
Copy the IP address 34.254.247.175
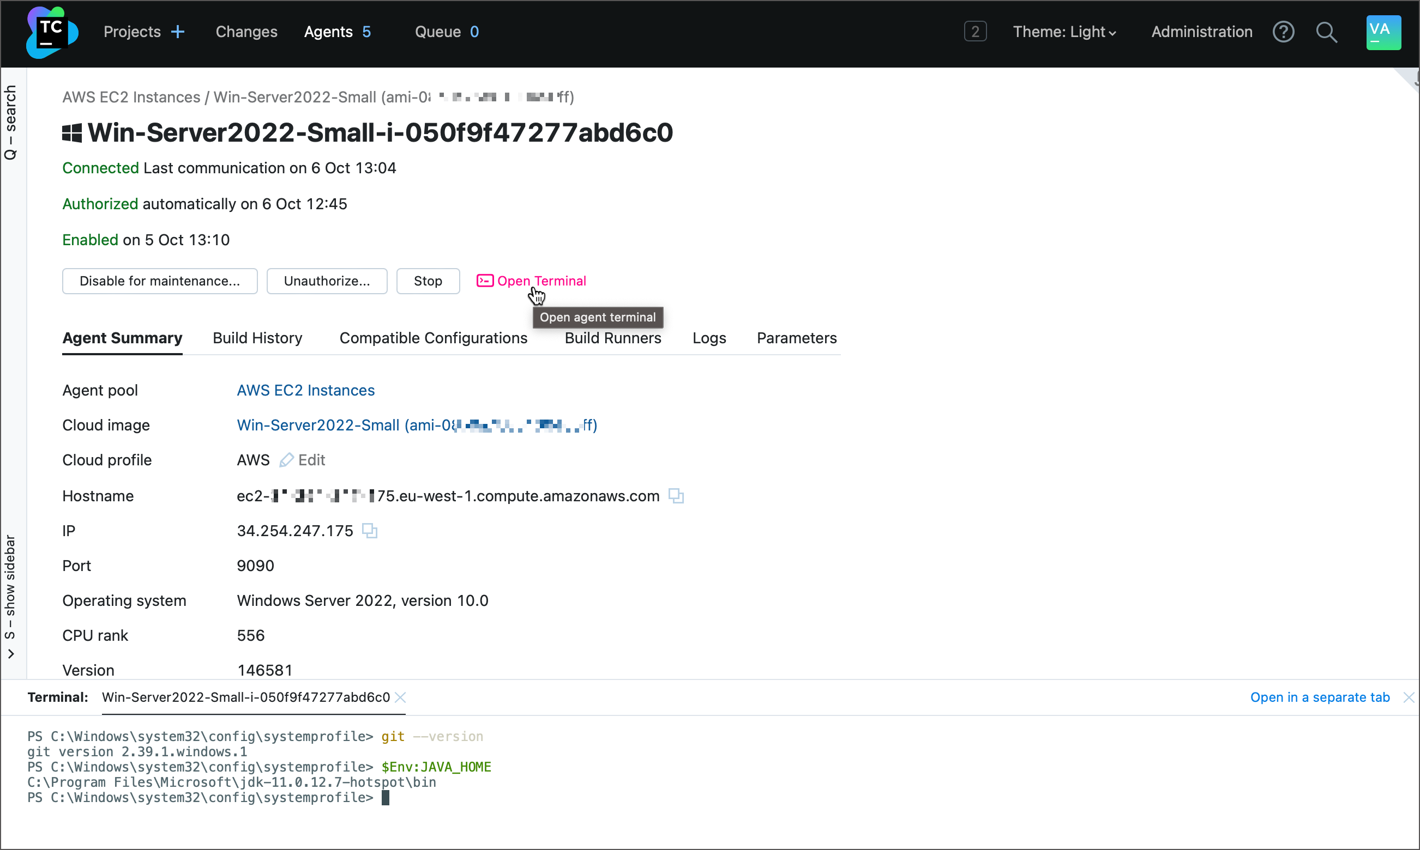tap(370, 531)
